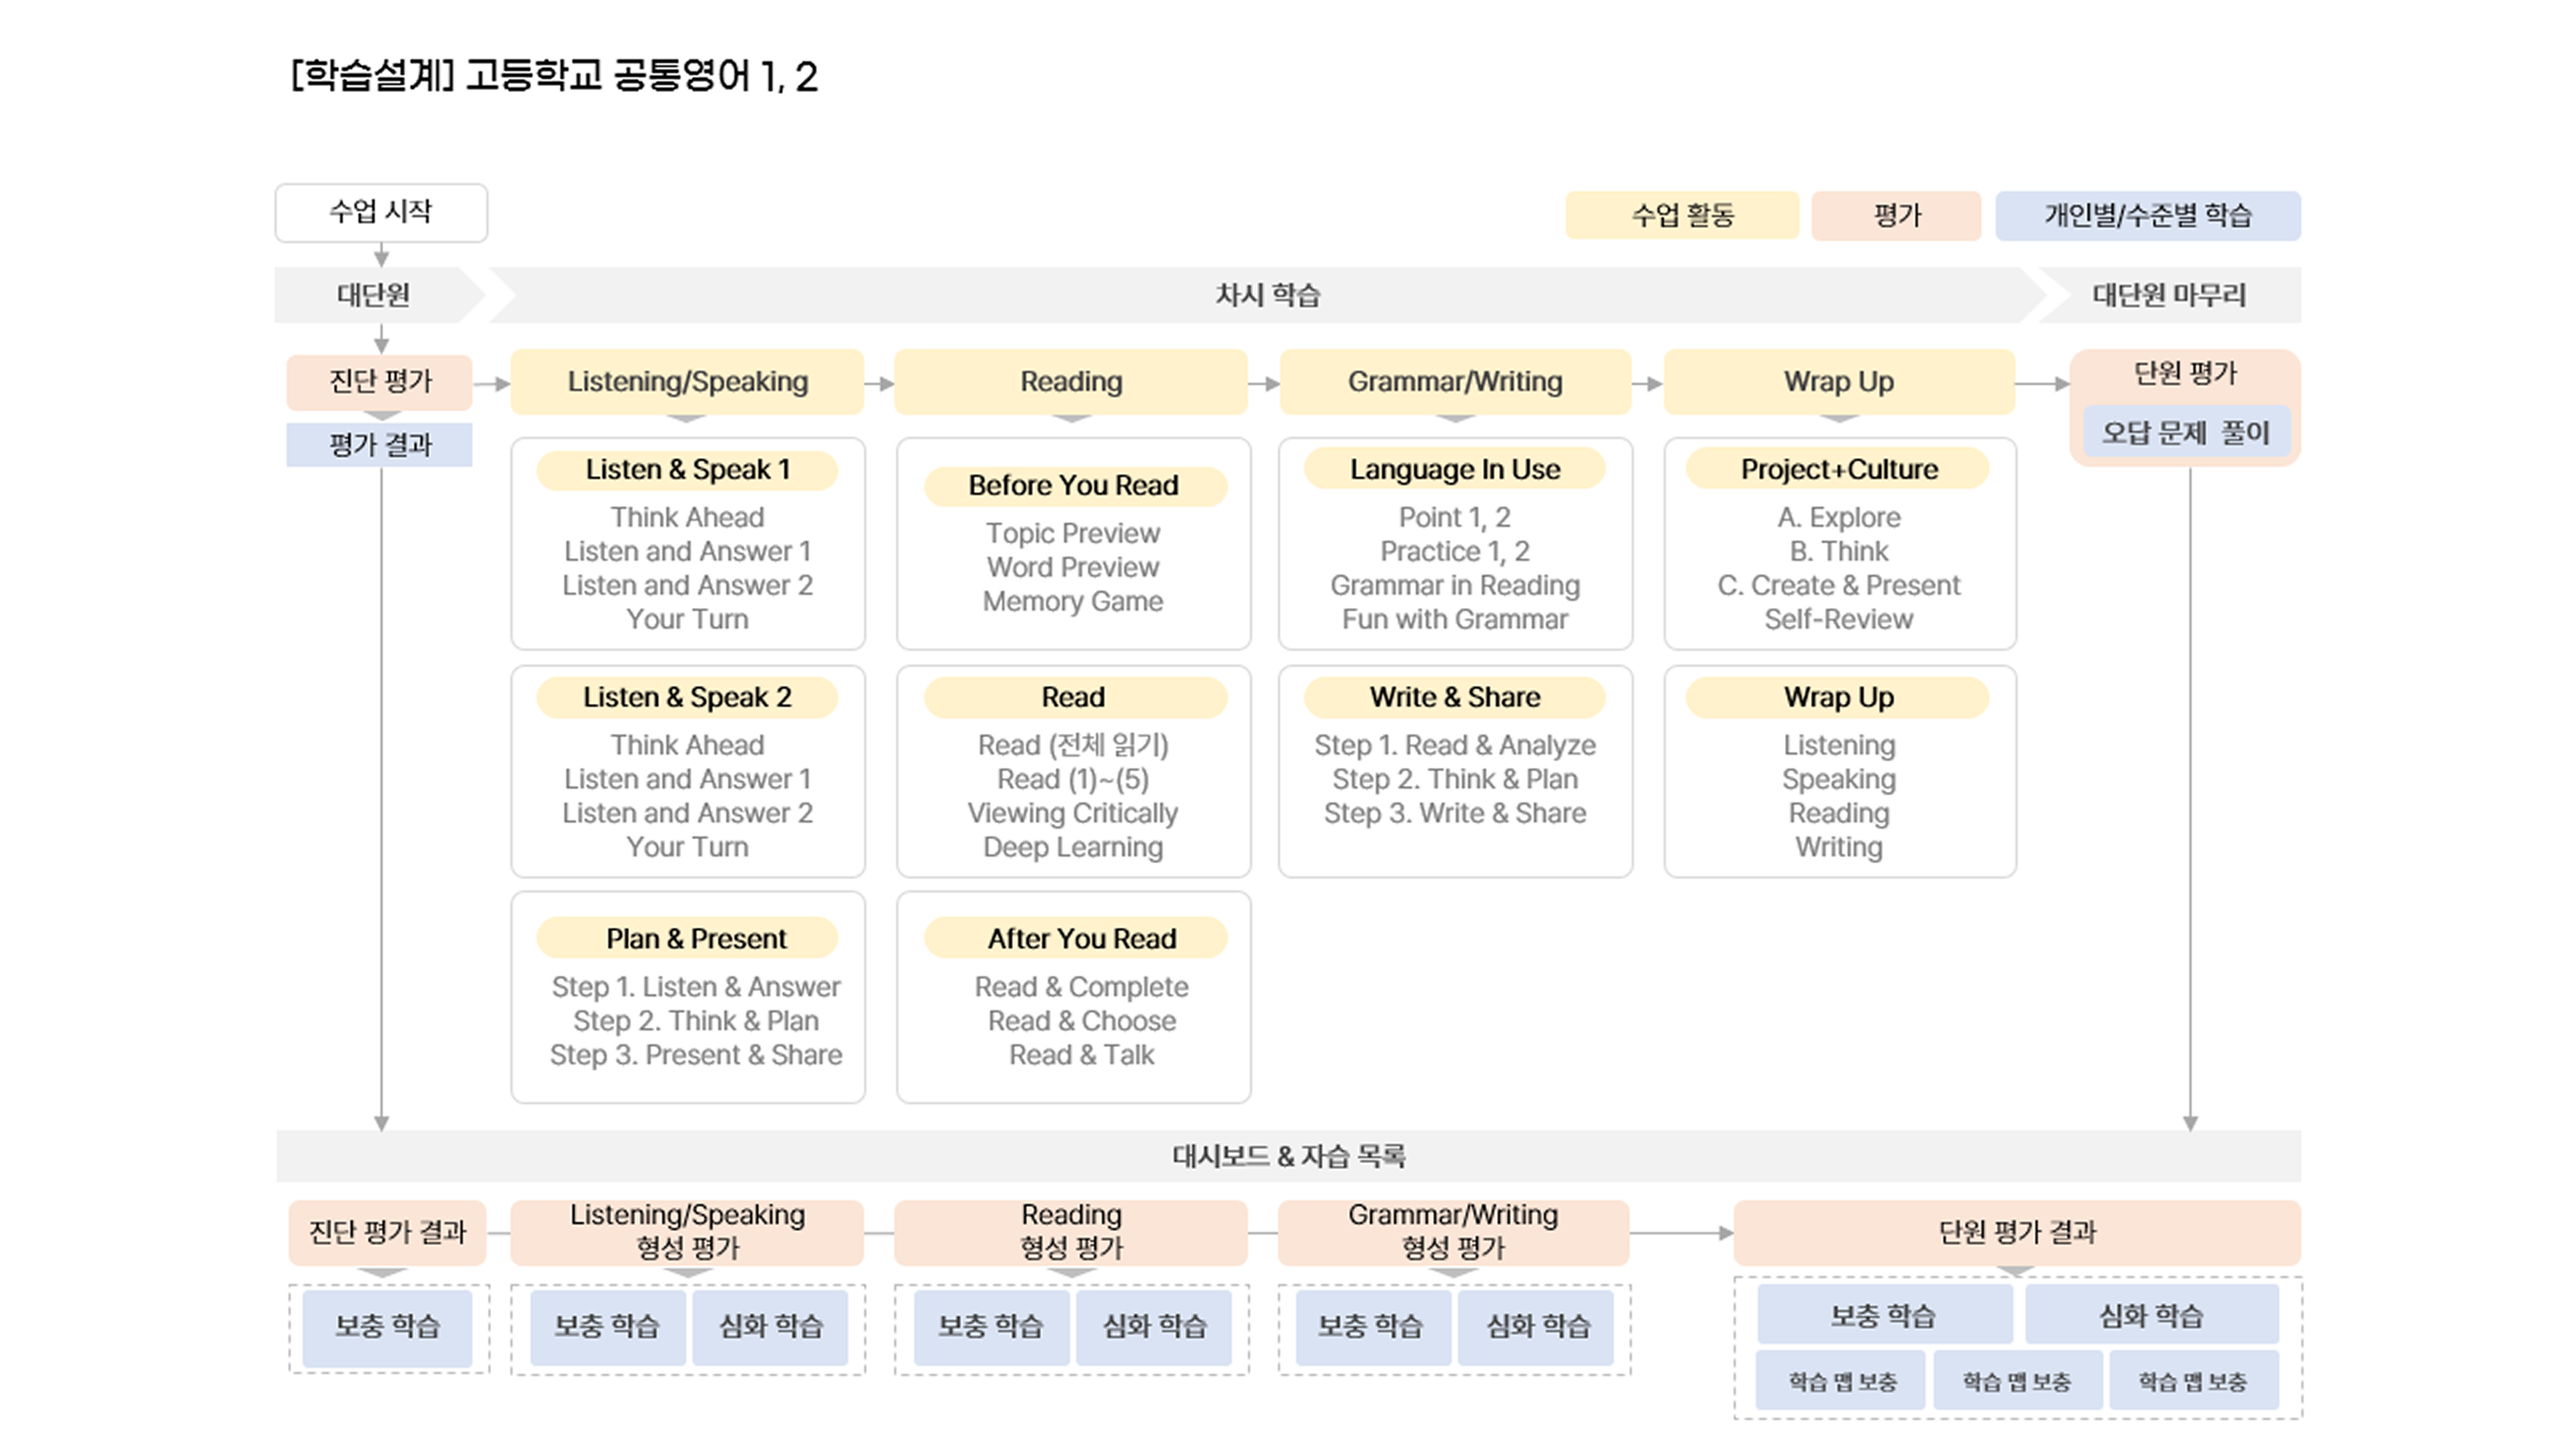Click A. Explore text

point(1838,518)
